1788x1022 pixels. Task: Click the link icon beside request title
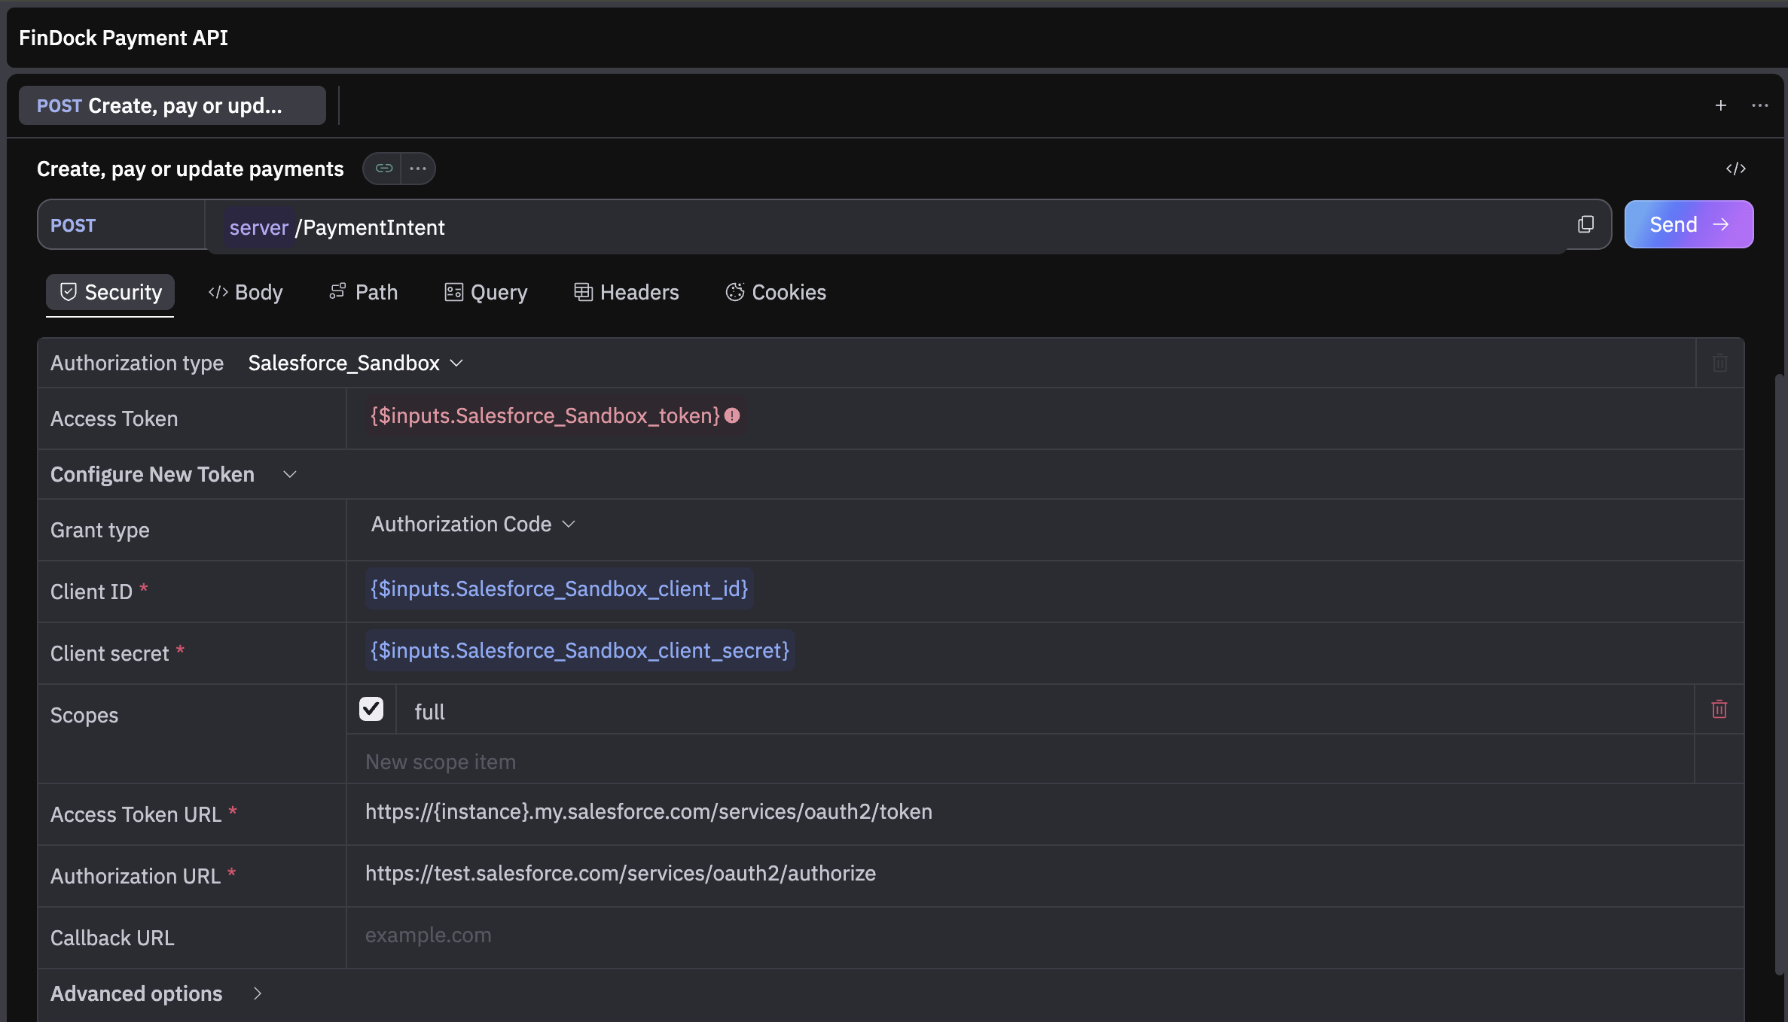pyautogui.click(x=383, y=169)
